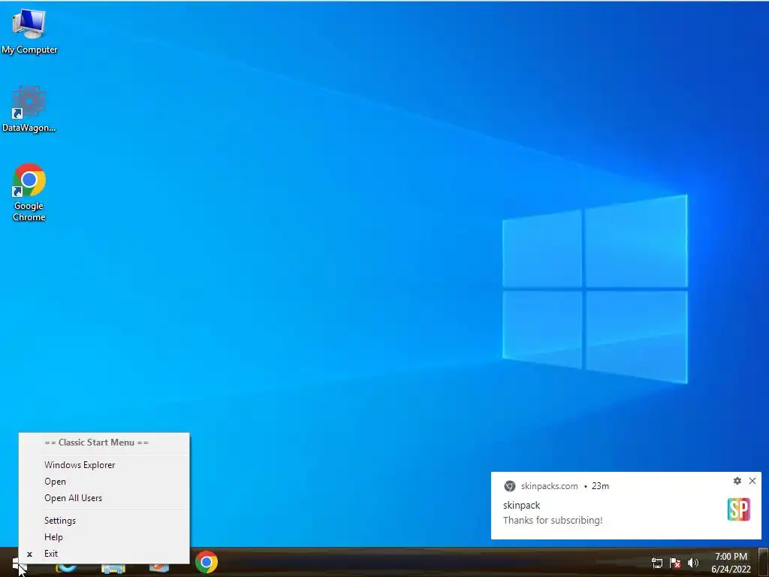The height and width of the screenshot is (577, 769).
Task: Click the 'Thanks for subscribing!' notification text
Action: pos(553,520)
